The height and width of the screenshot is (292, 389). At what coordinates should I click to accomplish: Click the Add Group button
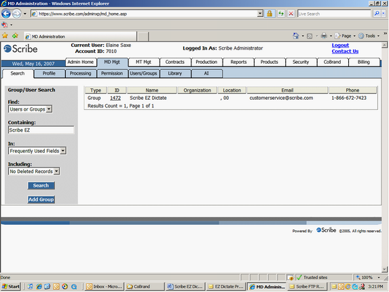[41, 200]
